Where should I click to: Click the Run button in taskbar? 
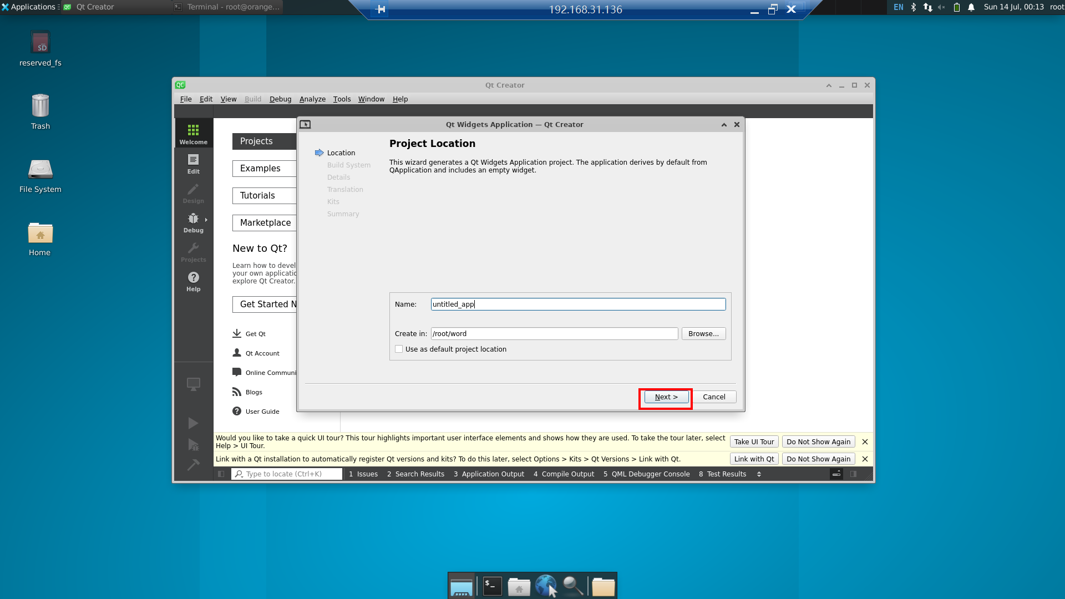pyautogui.click(x=192, y=422)
